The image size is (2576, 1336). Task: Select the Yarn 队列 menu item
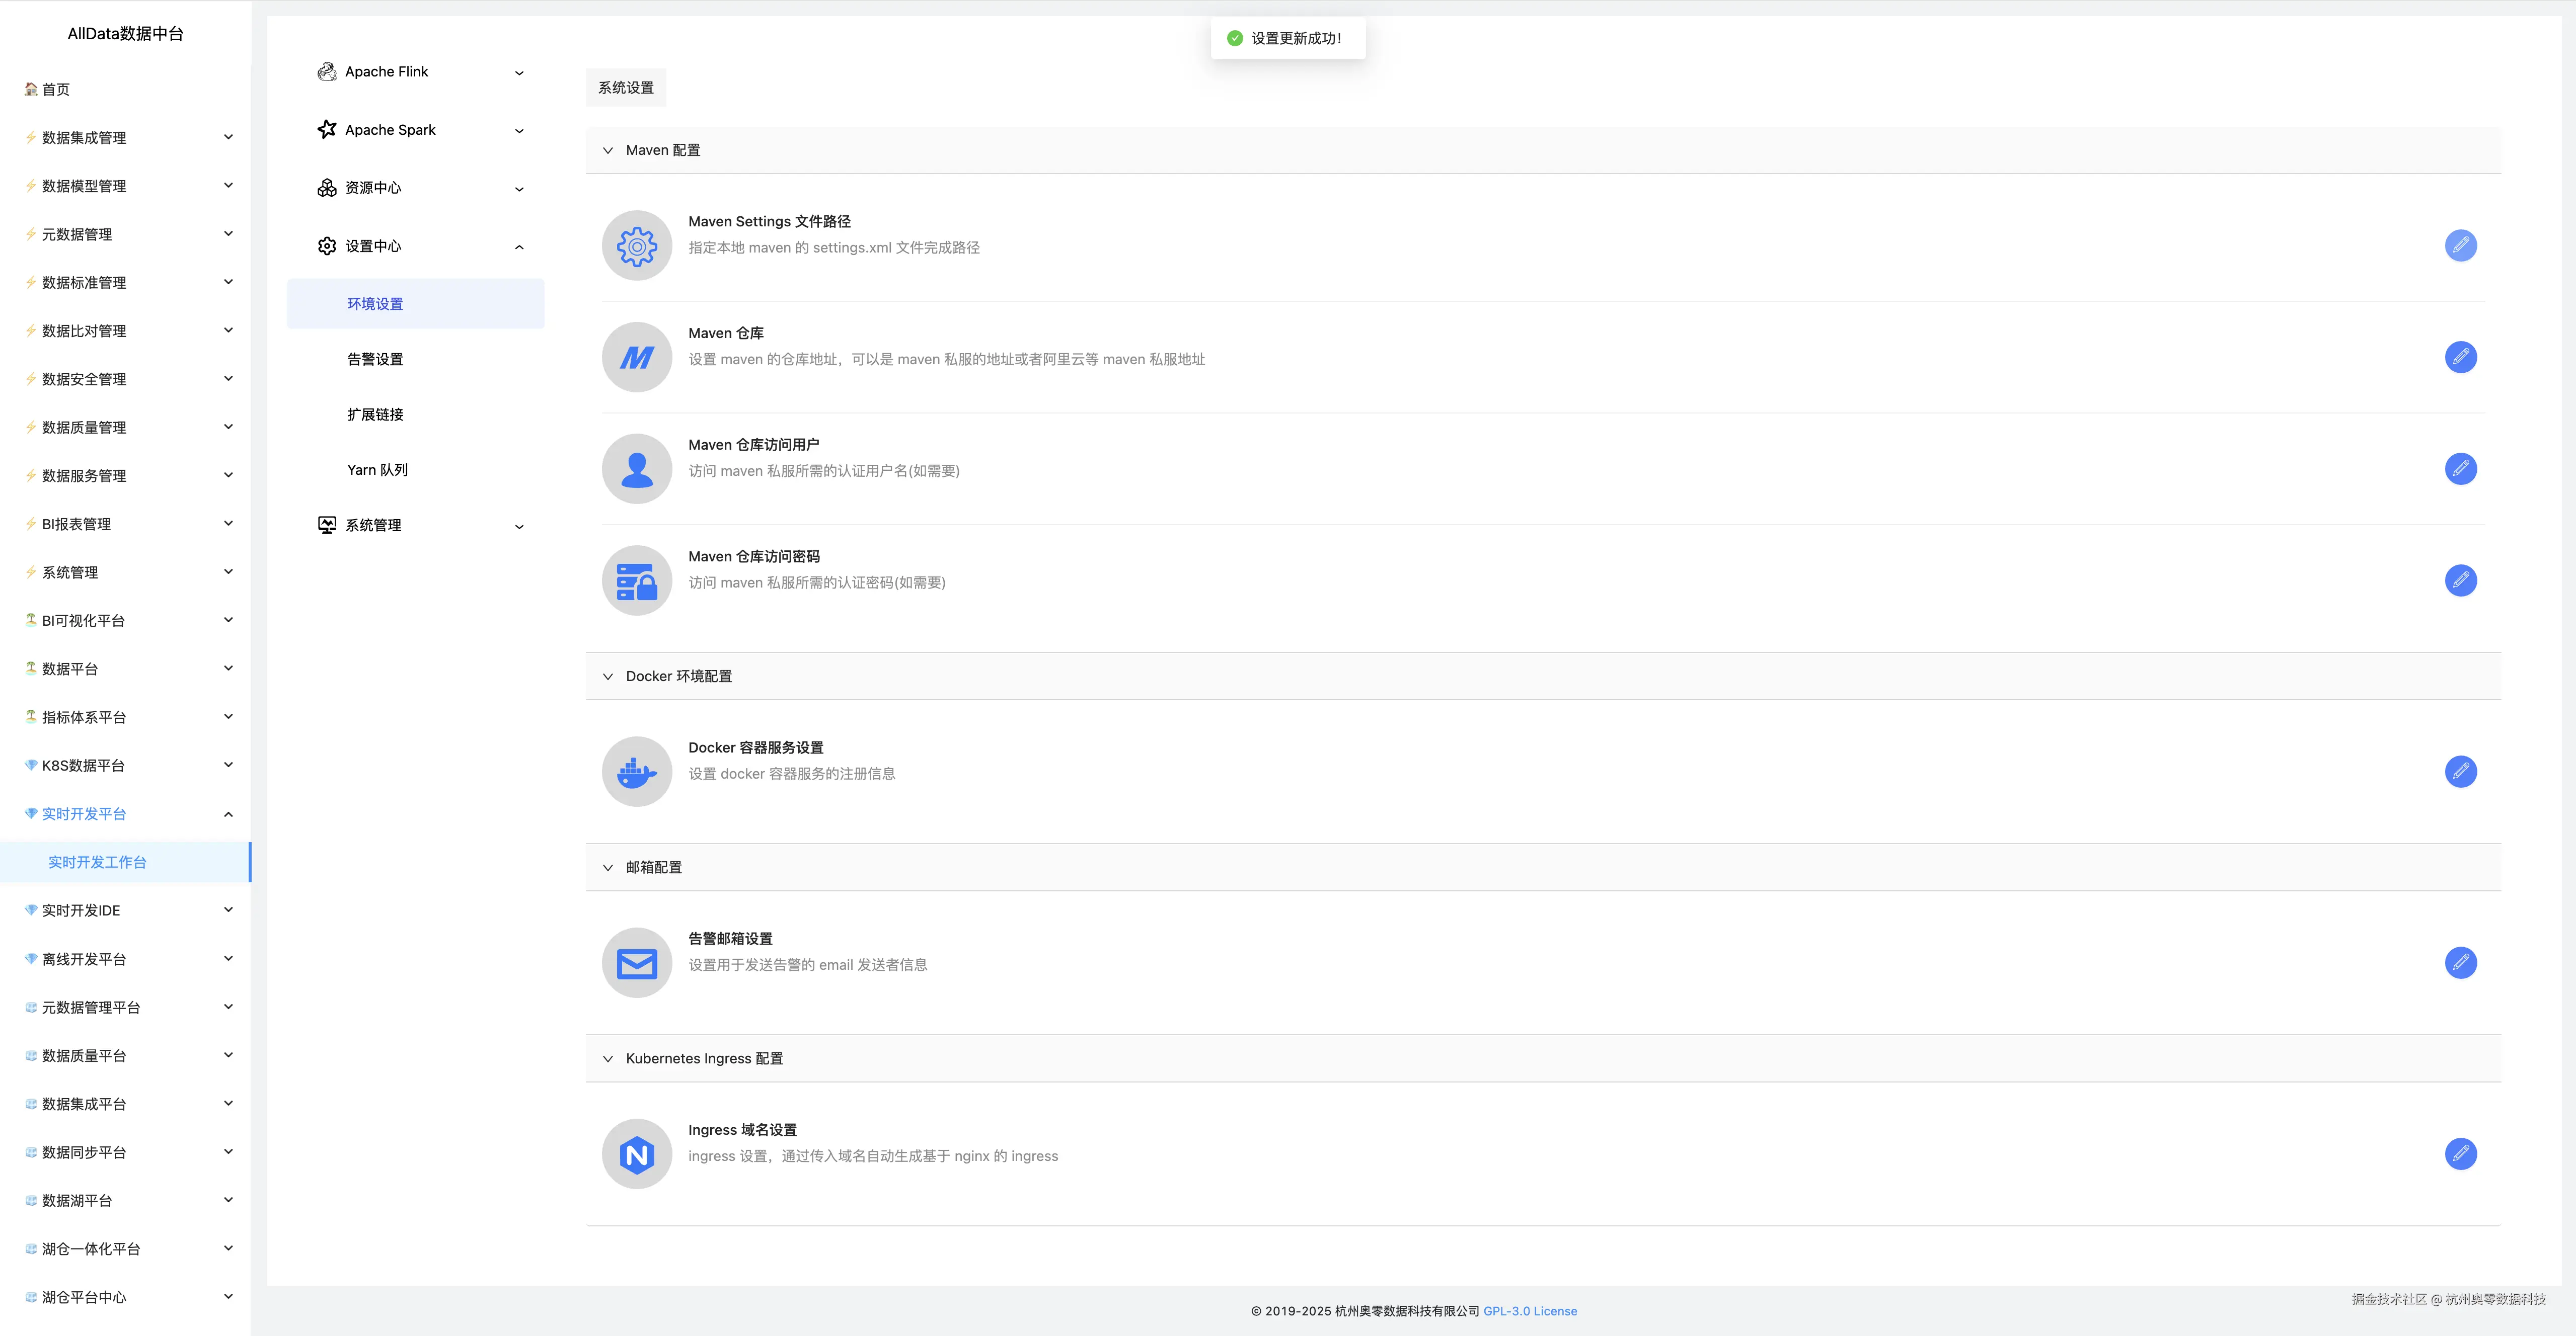coord(377,470)
